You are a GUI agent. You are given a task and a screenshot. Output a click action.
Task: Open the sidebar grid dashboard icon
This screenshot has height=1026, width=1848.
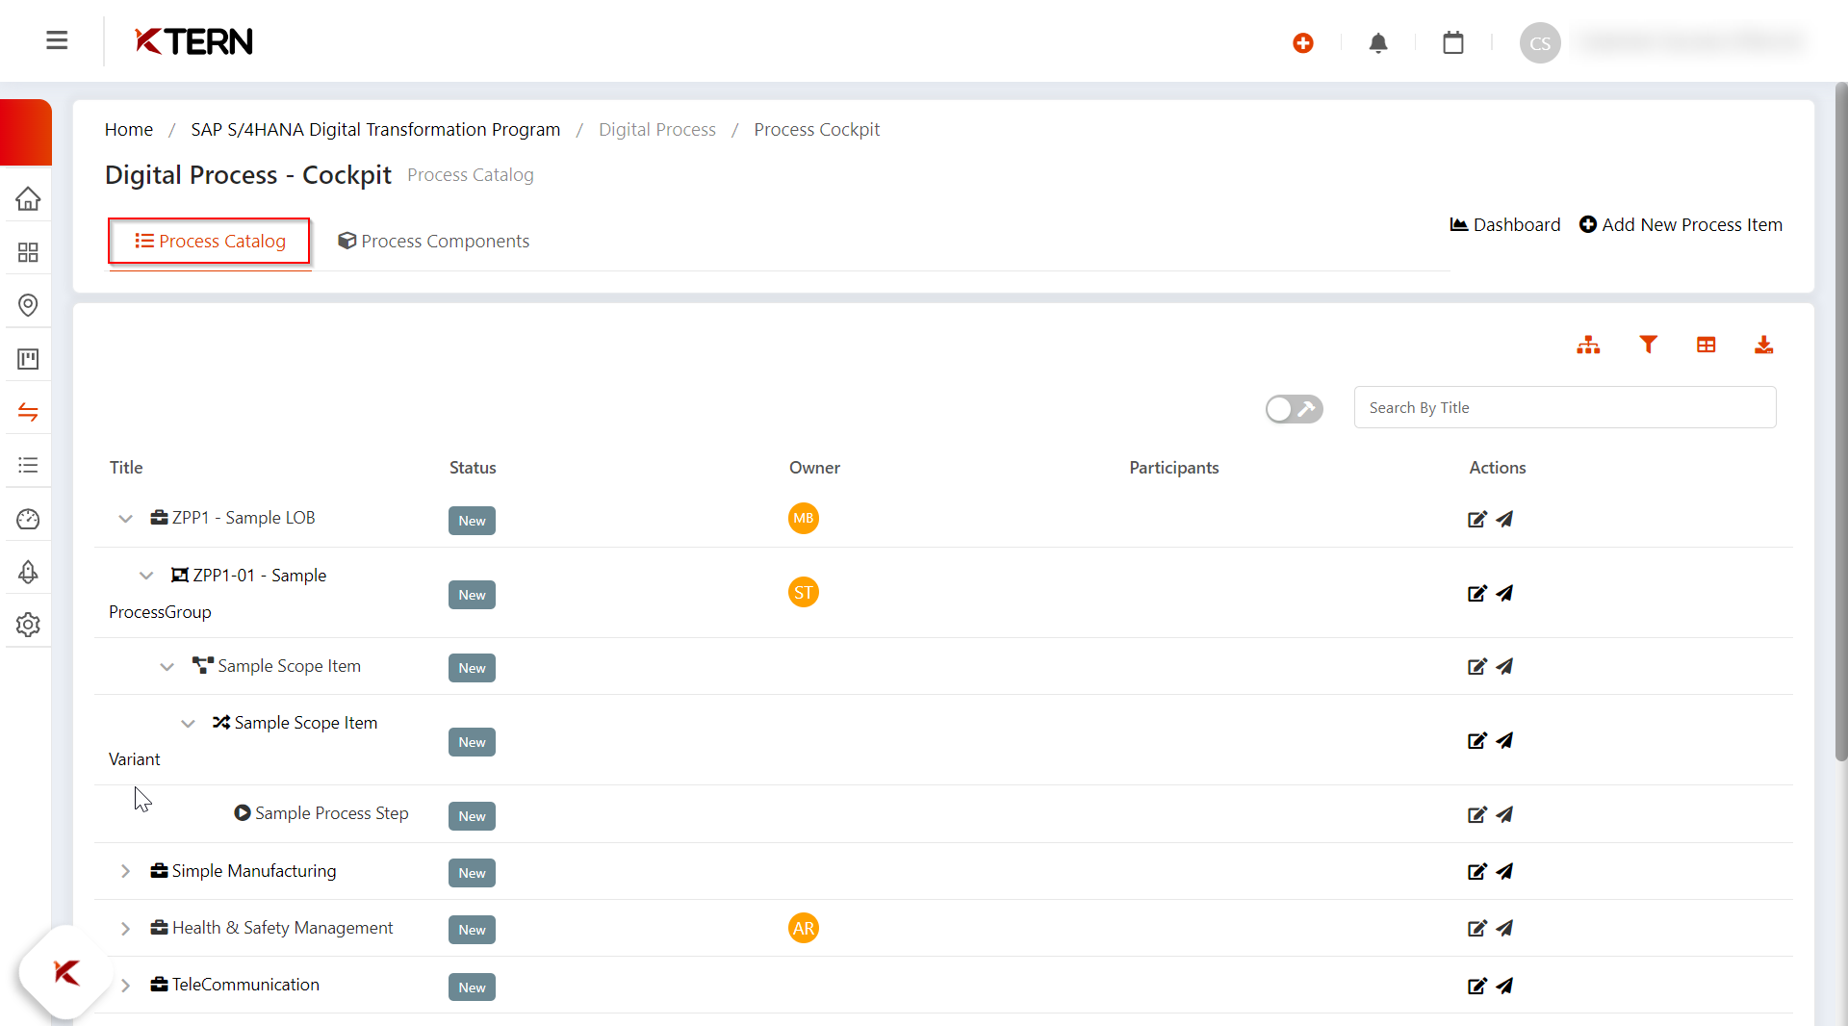(28, 252)
